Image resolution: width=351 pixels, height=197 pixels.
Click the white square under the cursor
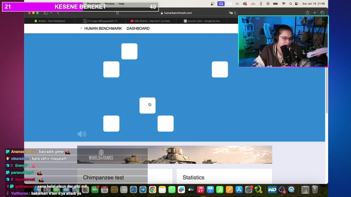(148, 105)
